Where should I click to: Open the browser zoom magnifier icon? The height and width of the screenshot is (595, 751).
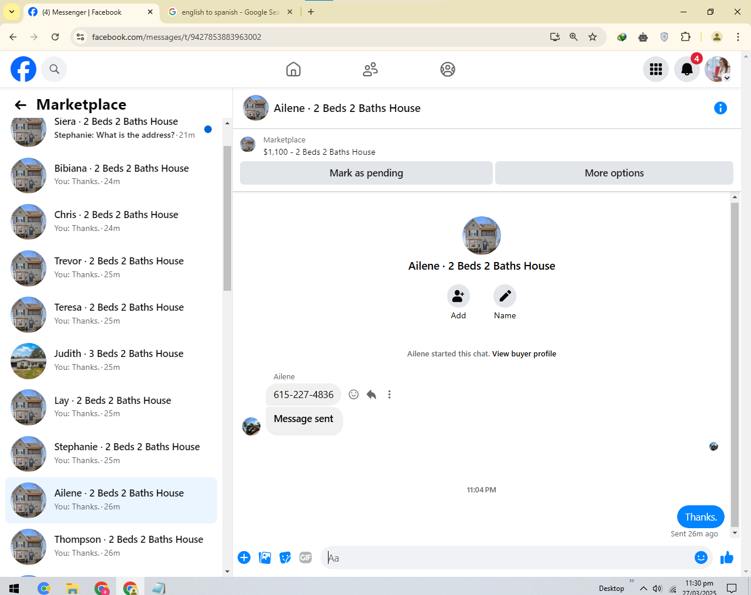pos(574,37)
